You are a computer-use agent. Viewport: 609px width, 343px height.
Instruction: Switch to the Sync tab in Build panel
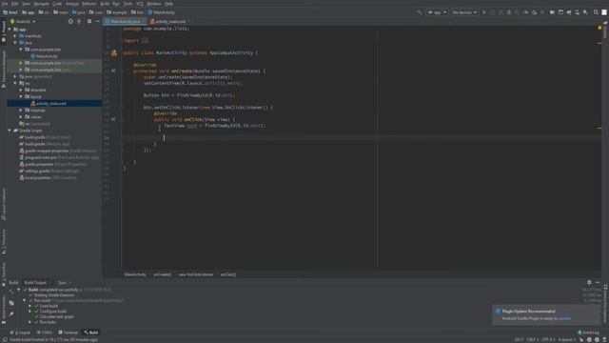[x=62, y=283]
